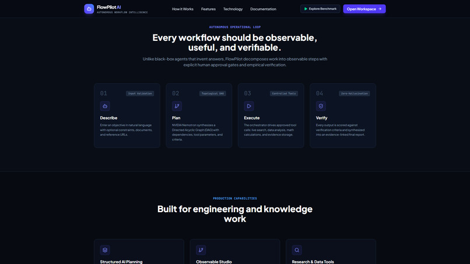Click the Plan step branch icon
Screen dimensions: 470x264
[x=177, y=106]
